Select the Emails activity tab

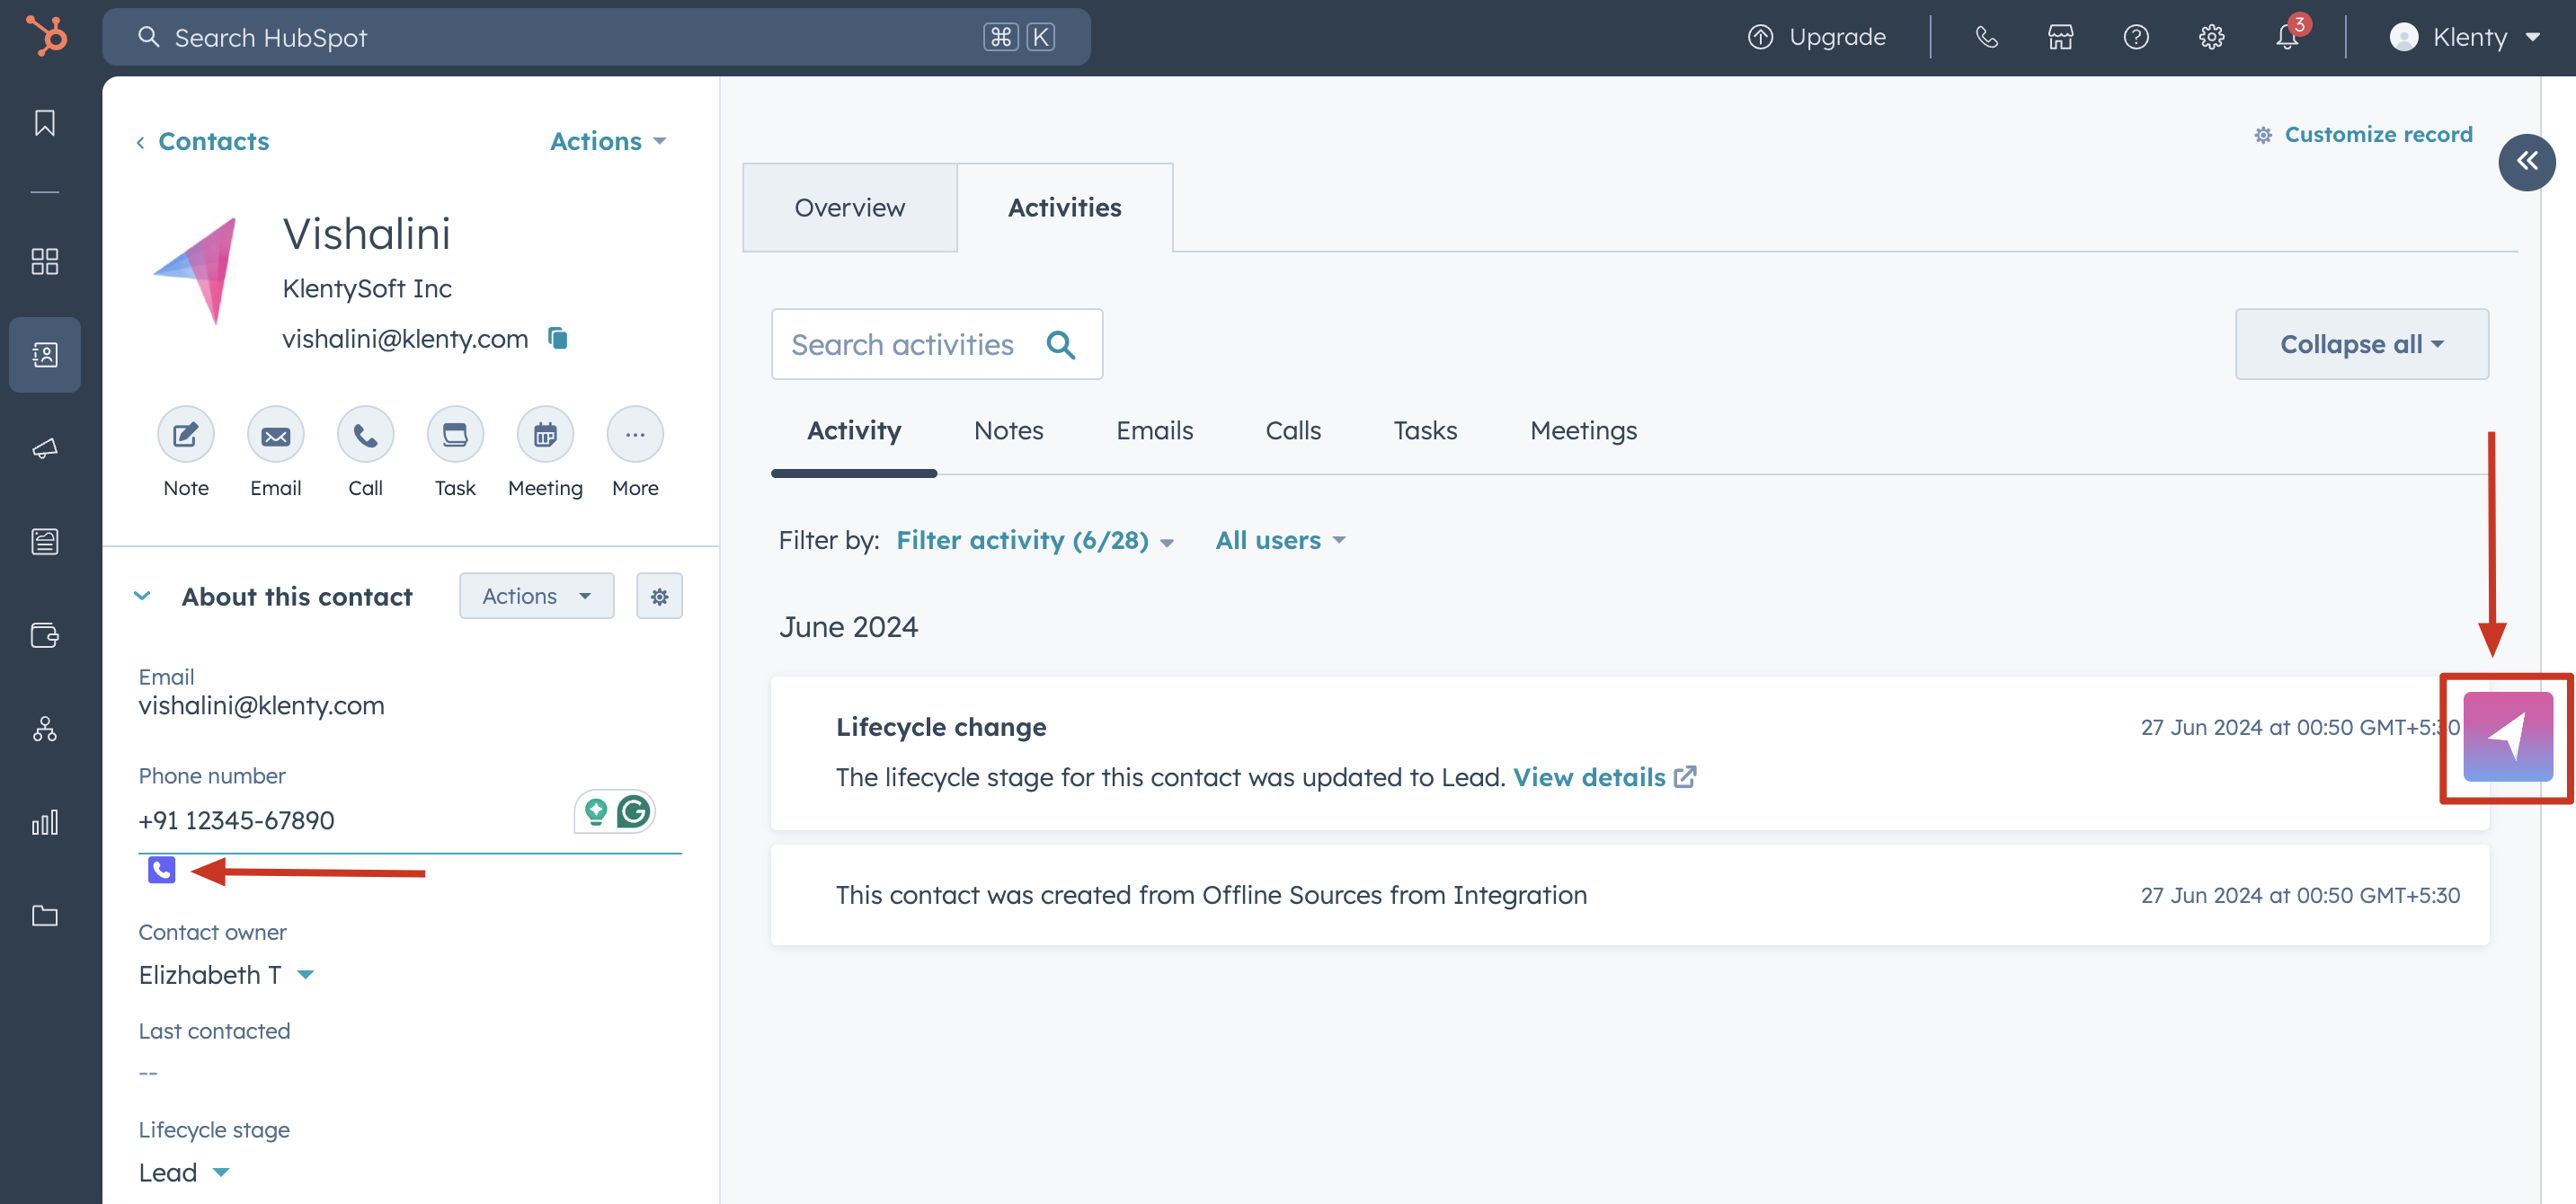point(1154,431)
